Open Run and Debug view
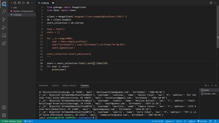Screen dimensions: 219x123 4,27
